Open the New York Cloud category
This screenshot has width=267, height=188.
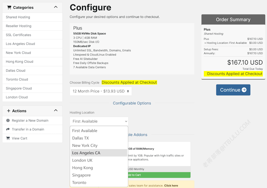(32, 53)
